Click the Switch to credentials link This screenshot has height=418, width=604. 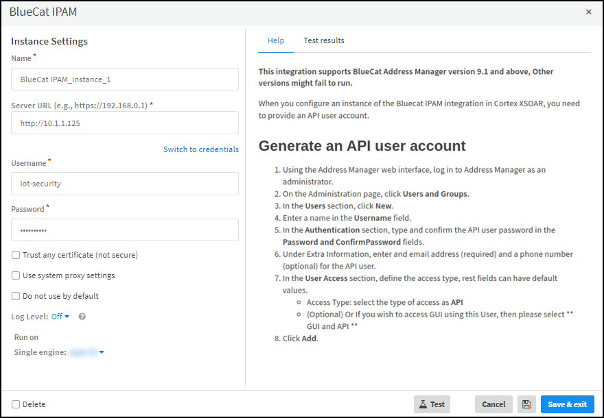(x=200, y=149)
